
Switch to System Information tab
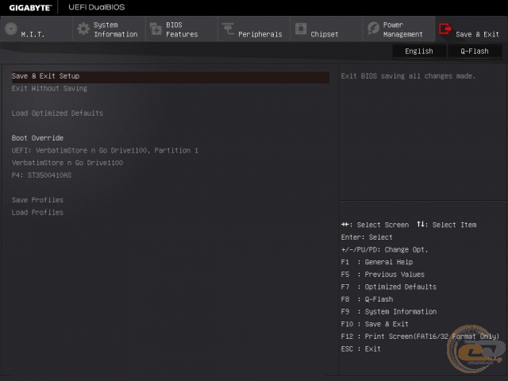click(109, 29)
